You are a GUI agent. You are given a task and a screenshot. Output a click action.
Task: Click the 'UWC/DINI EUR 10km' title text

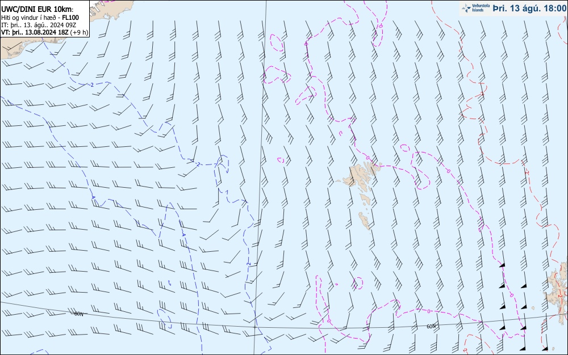tap(37, 10)
